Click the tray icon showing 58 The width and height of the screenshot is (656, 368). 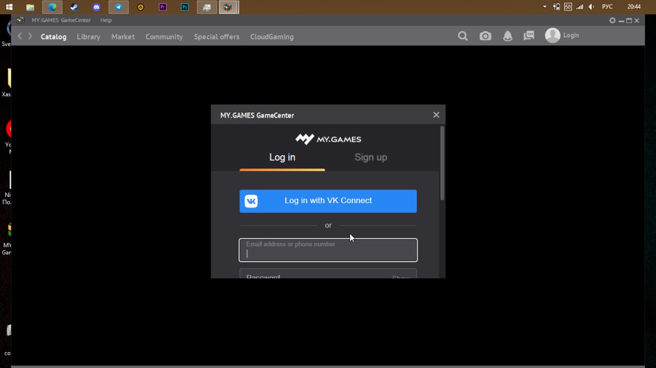coord(568,7)
